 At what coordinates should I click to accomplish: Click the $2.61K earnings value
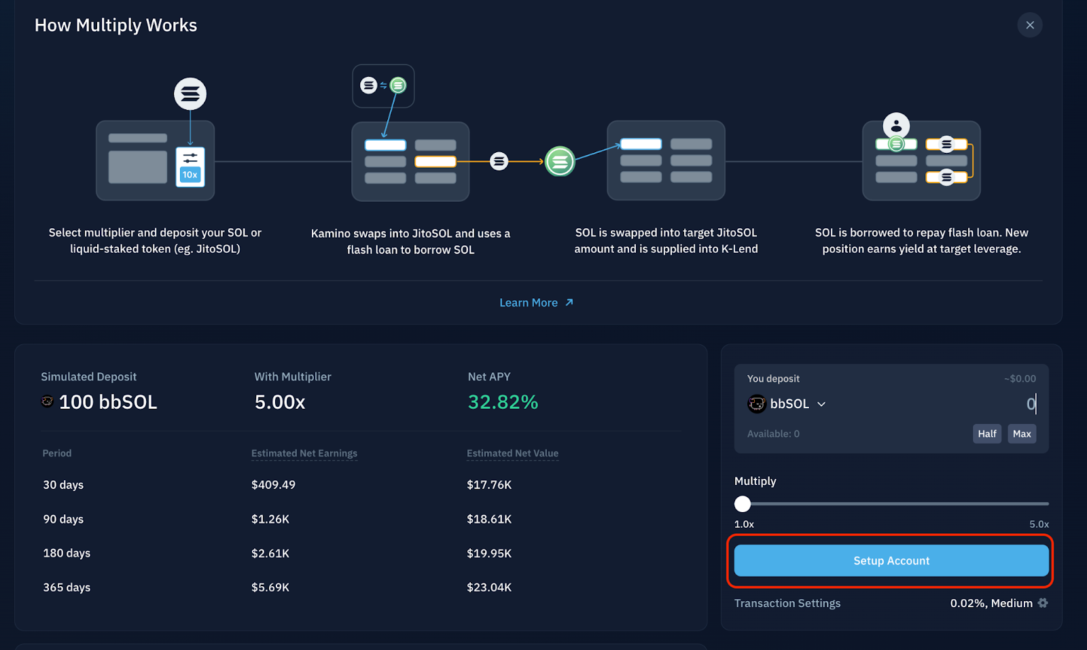pos(270,554)
